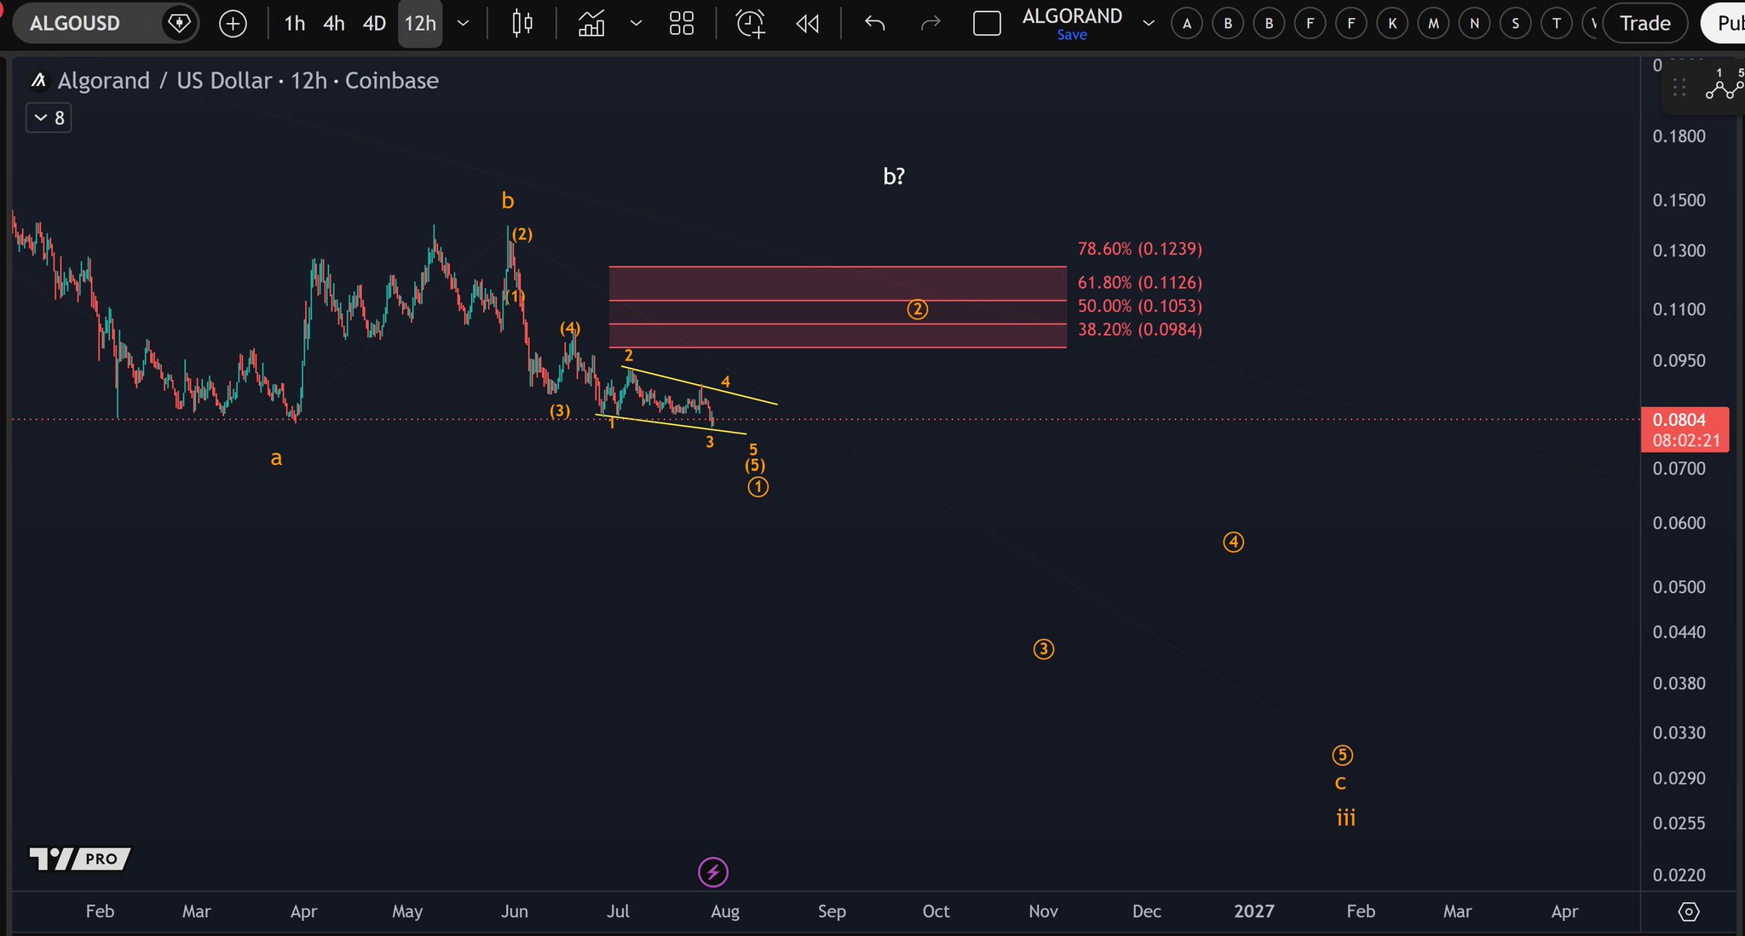Switch to the 1h timeframe
This screenshot has width=1745, height=936.
294,23
